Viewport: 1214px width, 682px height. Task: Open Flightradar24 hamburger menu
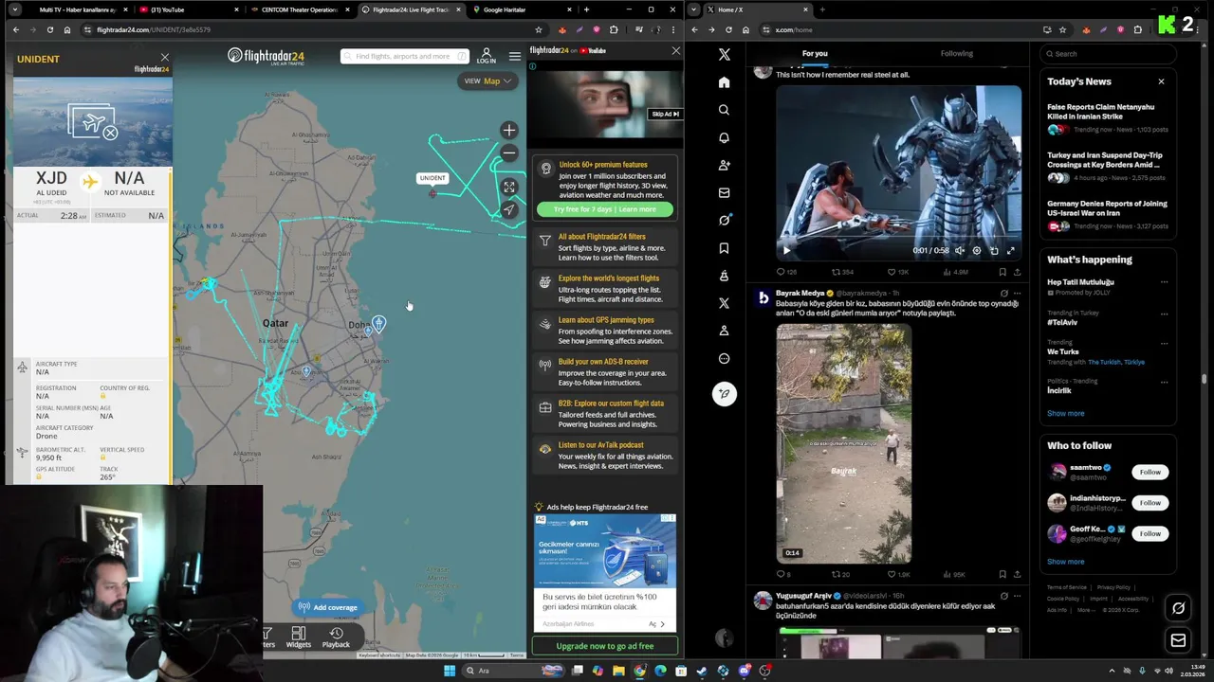click(x=515, y=56)
